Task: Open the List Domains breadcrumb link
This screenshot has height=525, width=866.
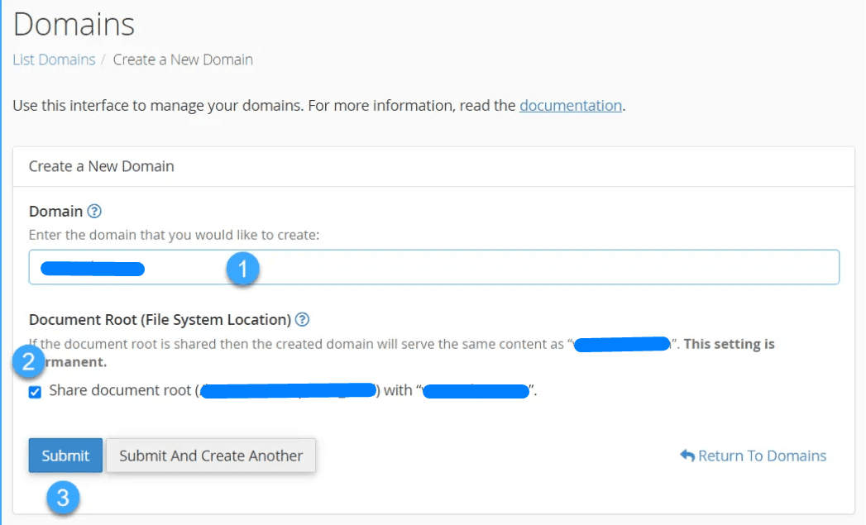Action: (x=53, y=60)
